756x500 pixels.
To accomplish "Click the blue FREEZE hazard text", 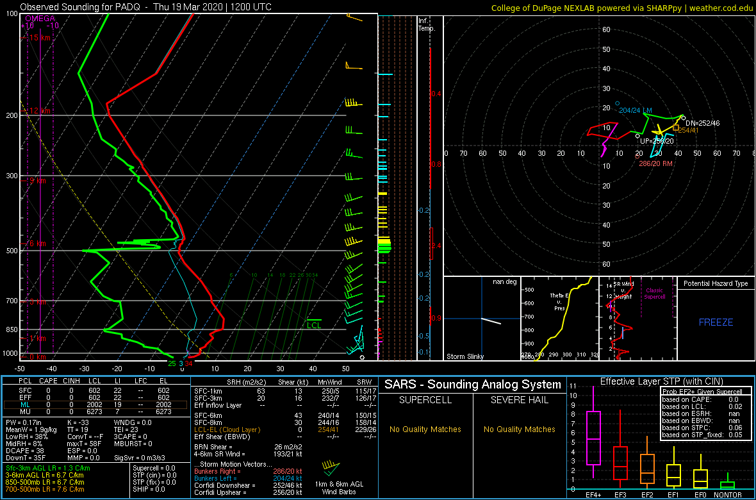I will coord(716,322).
